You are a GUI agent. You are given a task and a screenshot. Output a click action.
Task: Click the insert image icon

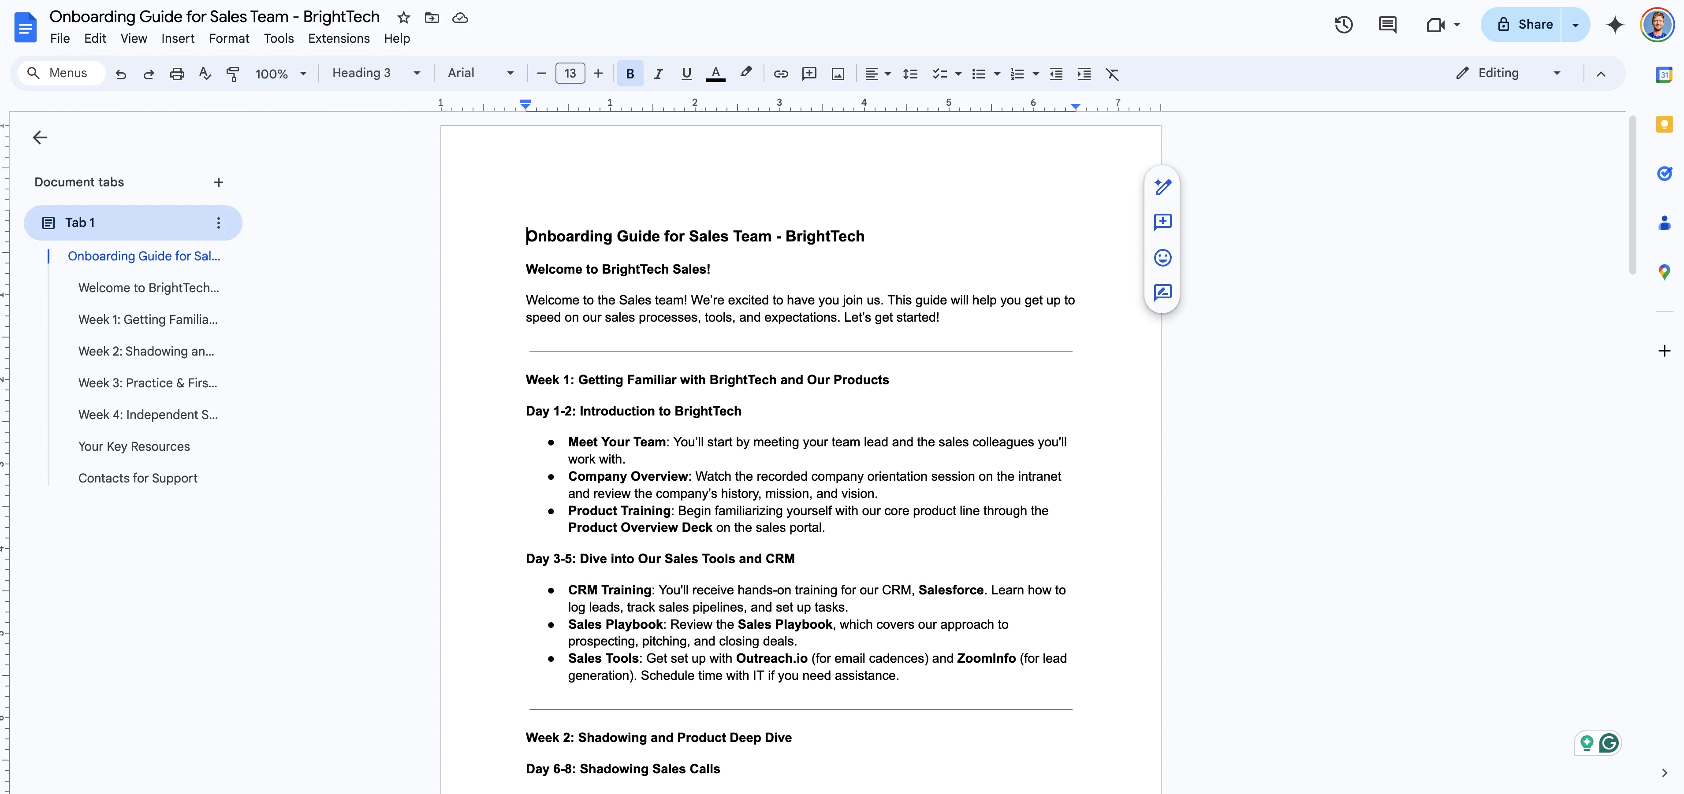coord(838,74)
